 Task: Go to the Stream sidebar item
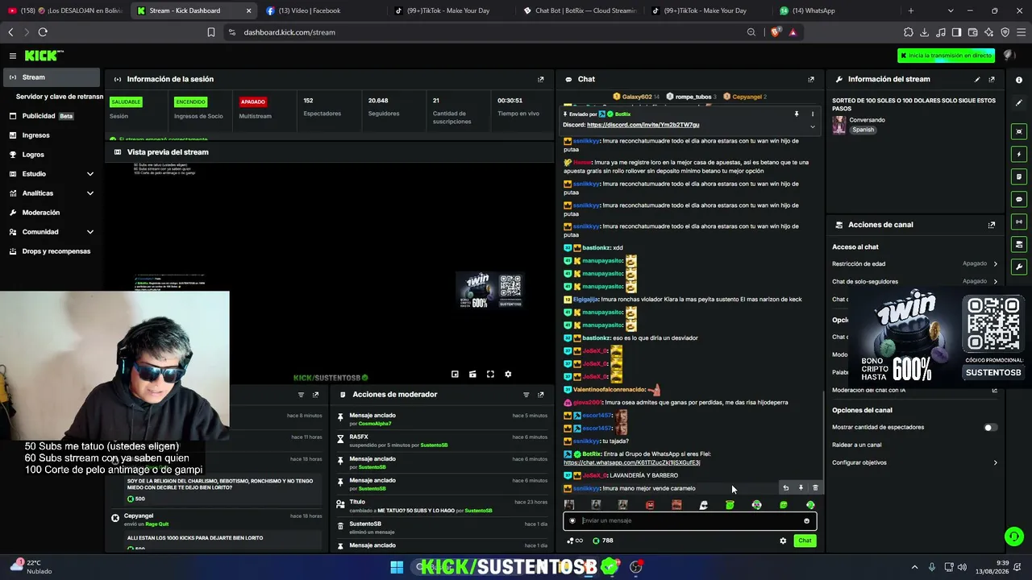[52, 77]
